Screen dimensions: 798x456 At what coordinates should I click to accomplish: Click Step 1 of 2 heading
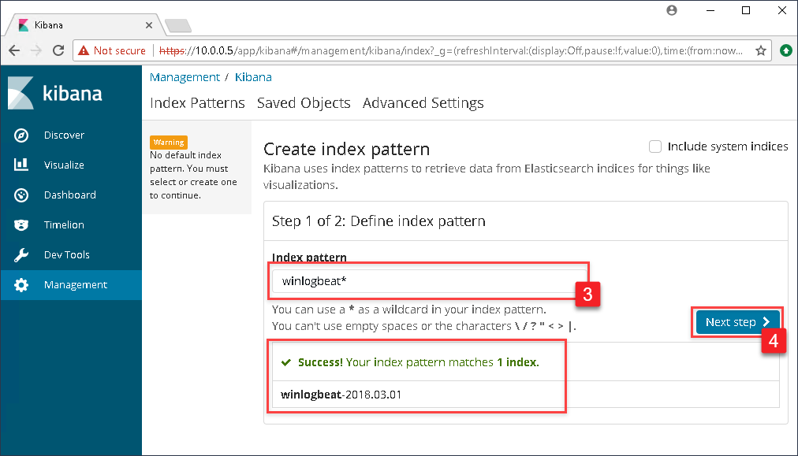coord(378,221)
